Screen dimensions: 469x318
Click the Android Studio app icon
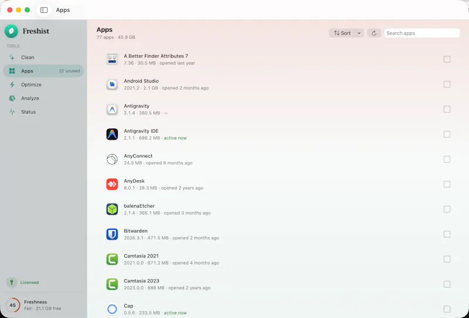112,84
